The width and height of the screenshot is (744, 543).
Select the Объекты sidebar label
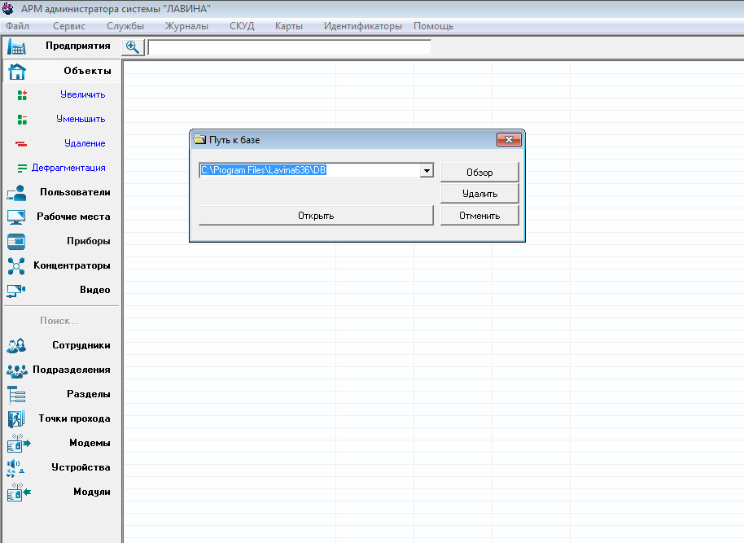pos(87,71)
